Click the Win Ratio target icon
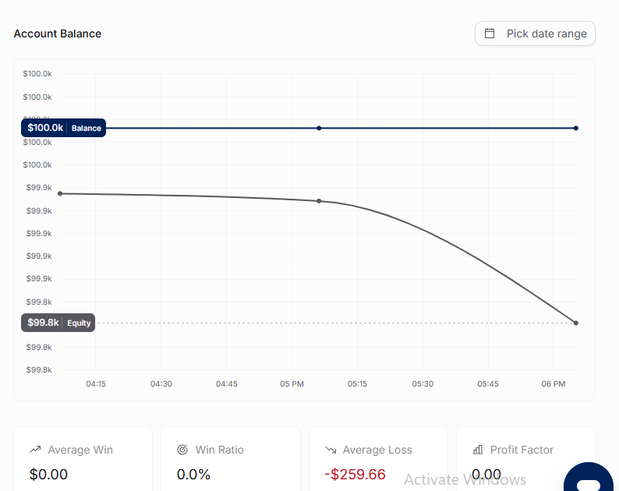 point(182,450)
